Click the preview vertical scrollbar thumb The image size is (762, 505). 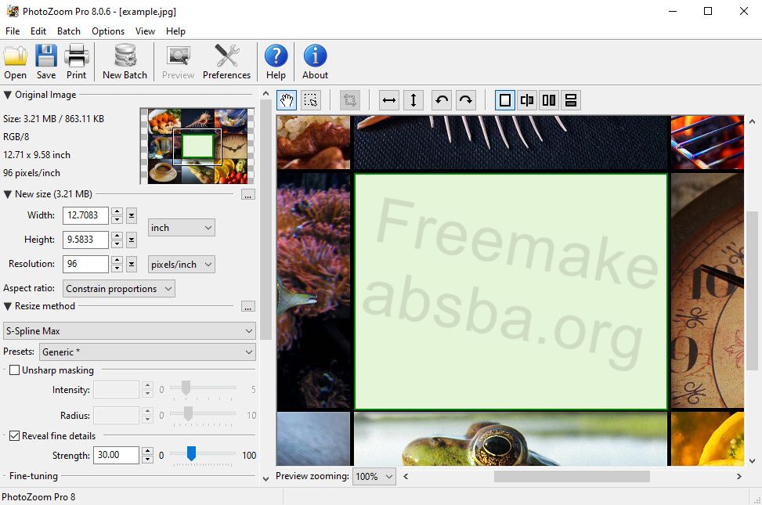pos(752,290)
